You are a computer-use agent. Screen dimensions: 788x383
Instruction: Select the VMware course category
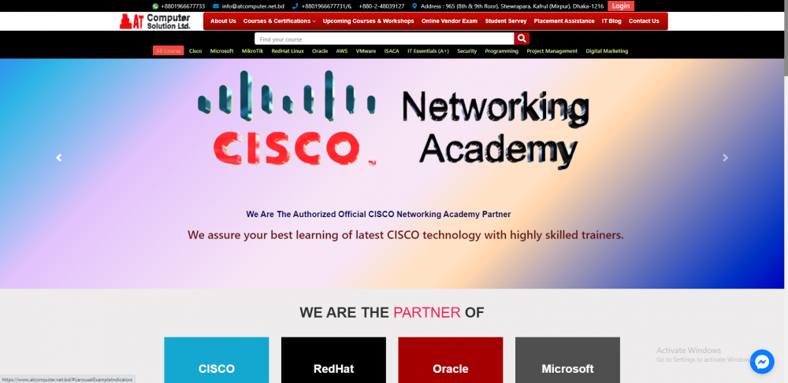coord(366,51)
